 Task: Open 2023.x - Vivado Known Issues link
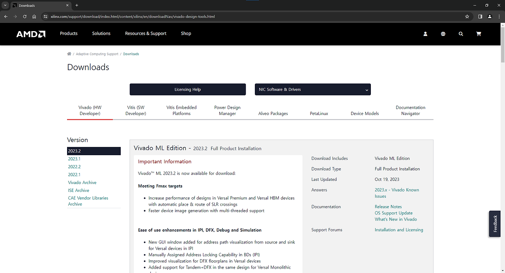(x=397, y=193)
